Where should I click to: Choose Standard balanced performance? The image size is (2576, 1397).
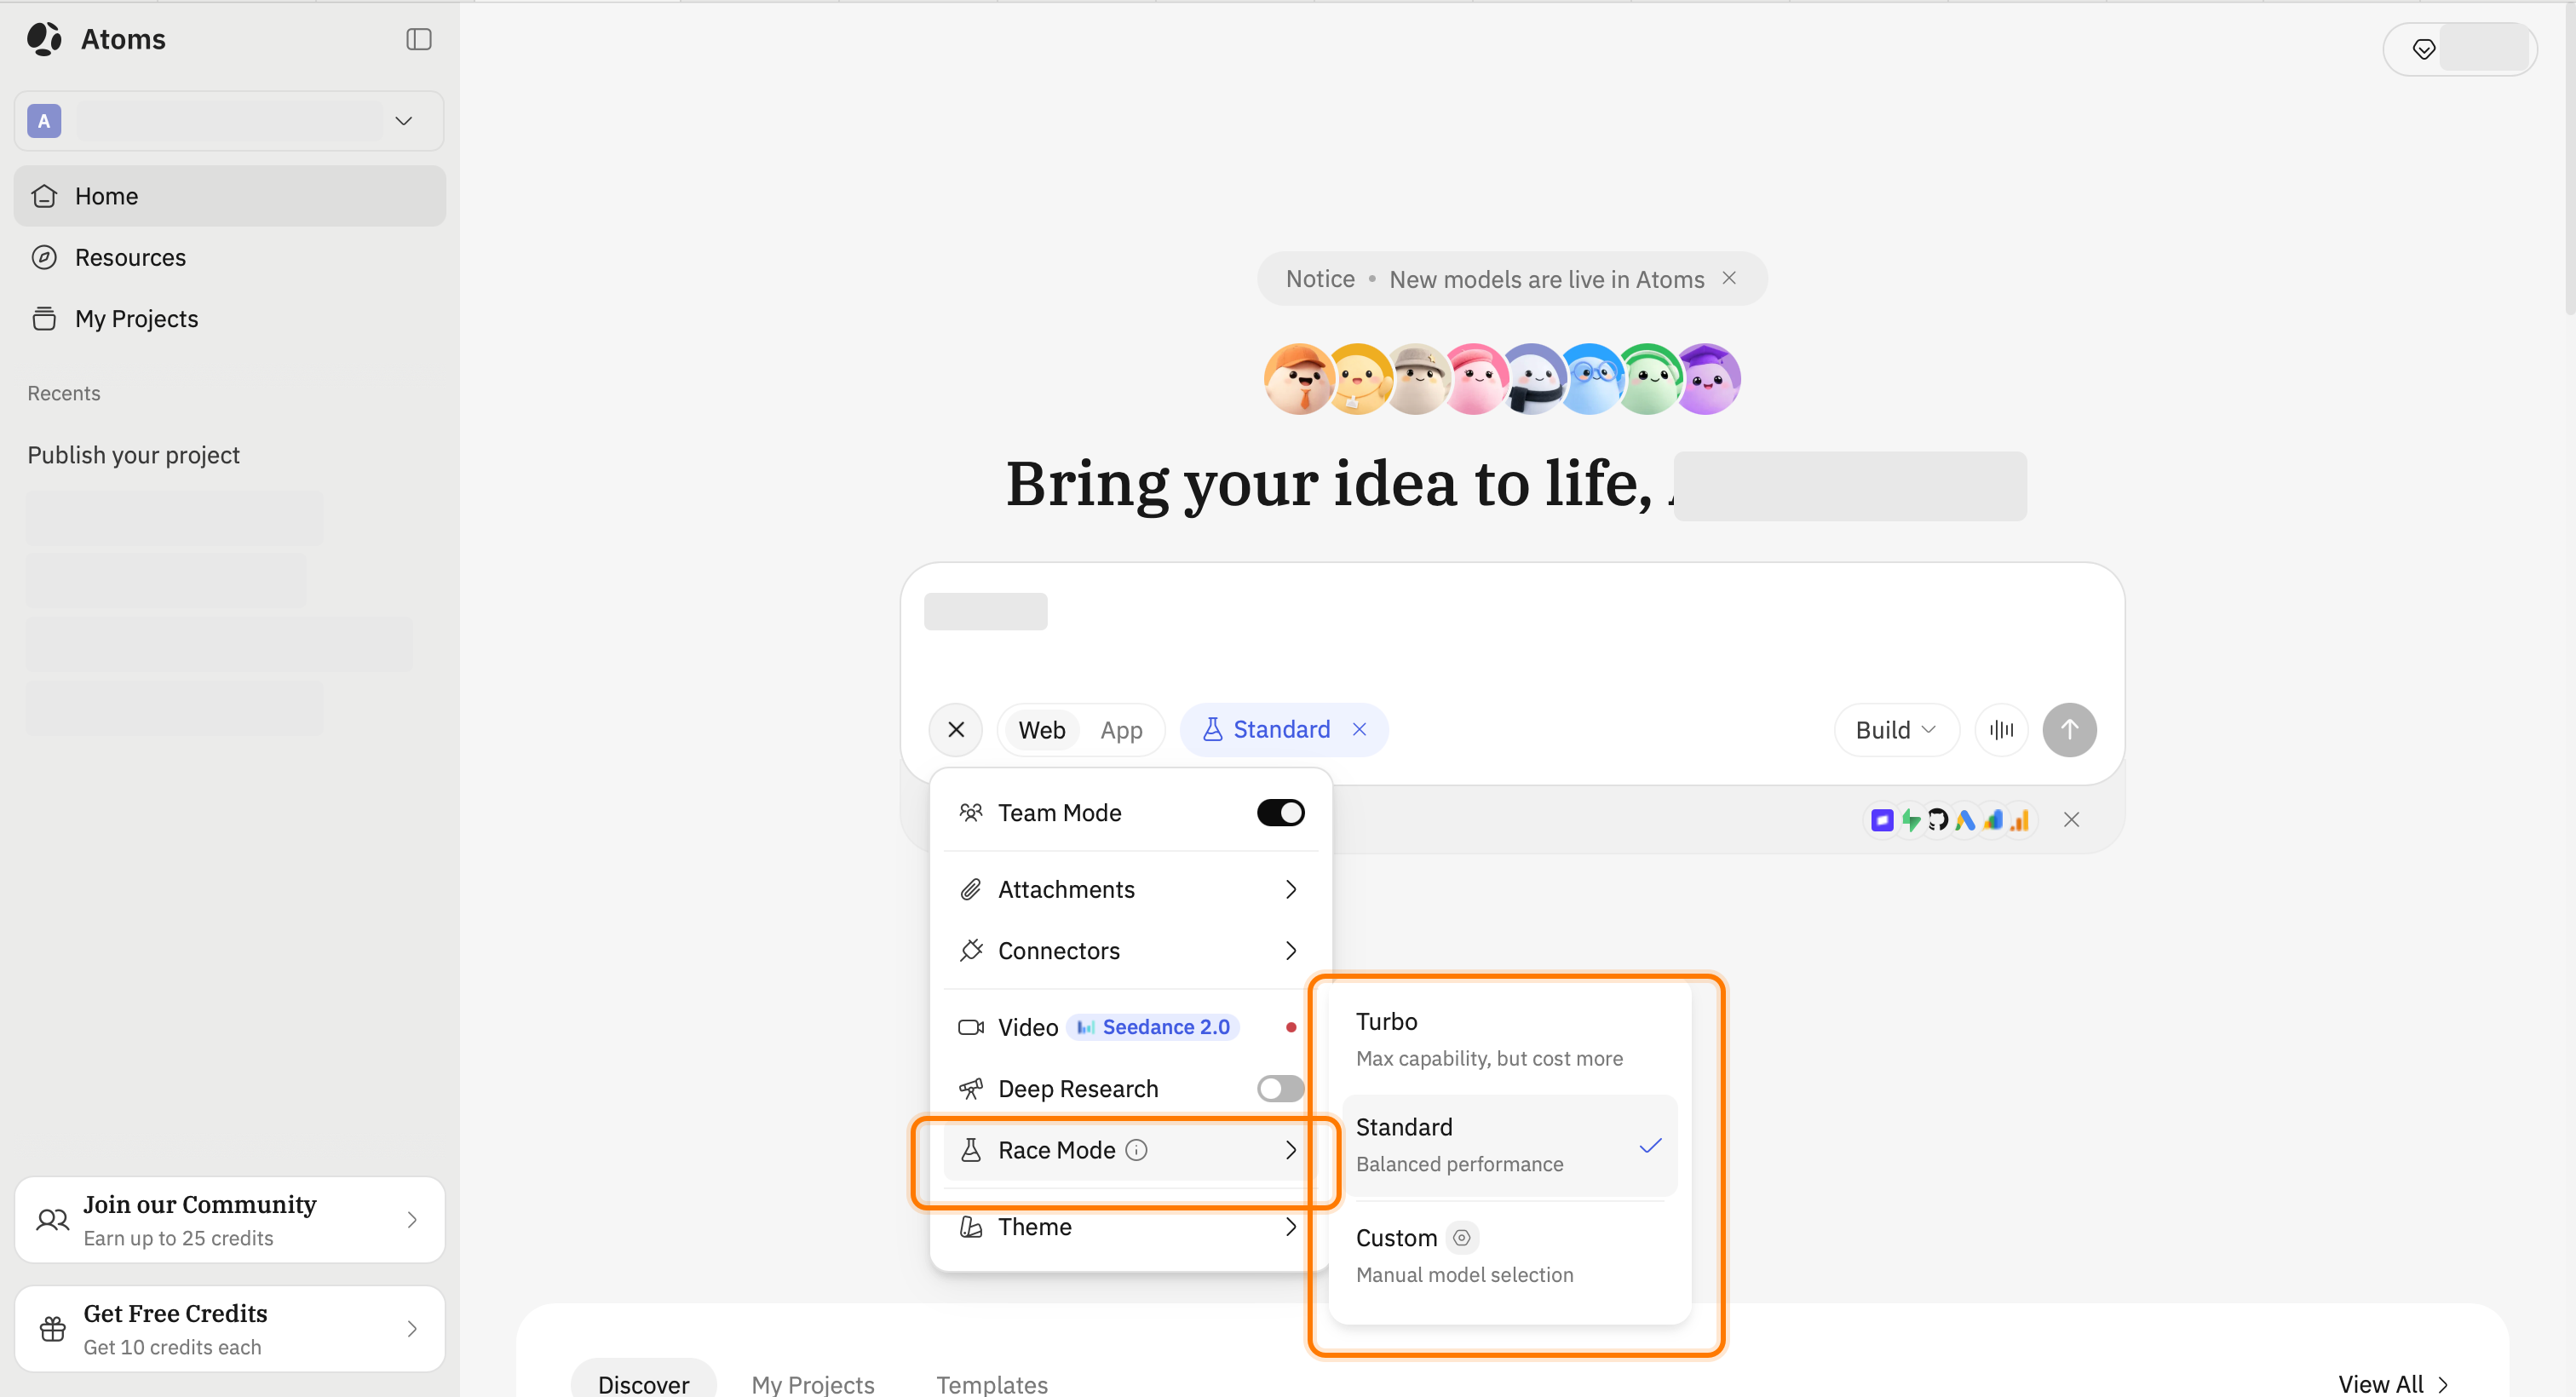point(1509,1145)
